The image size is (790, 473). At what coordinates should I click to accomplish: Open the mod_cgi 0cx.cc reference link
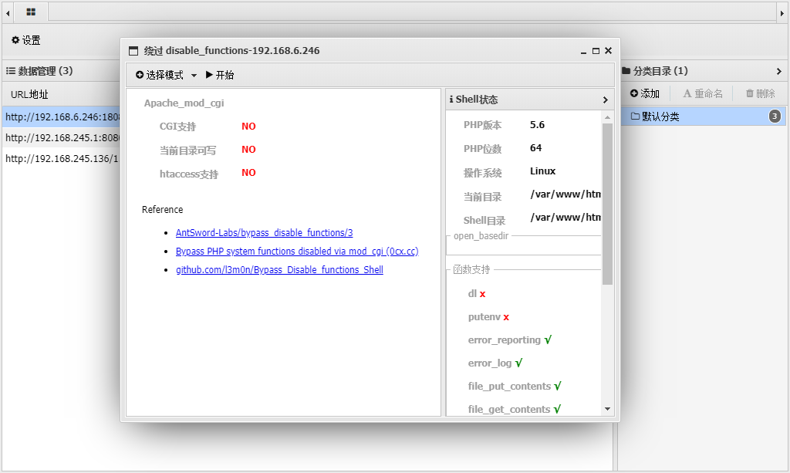(297, 251)
